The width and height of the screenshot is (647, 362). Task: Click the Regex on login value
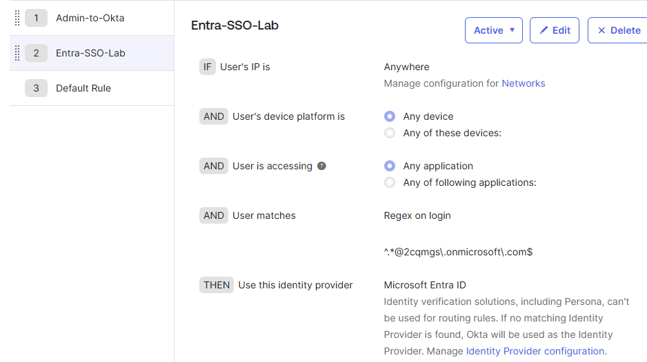[417, 216]
